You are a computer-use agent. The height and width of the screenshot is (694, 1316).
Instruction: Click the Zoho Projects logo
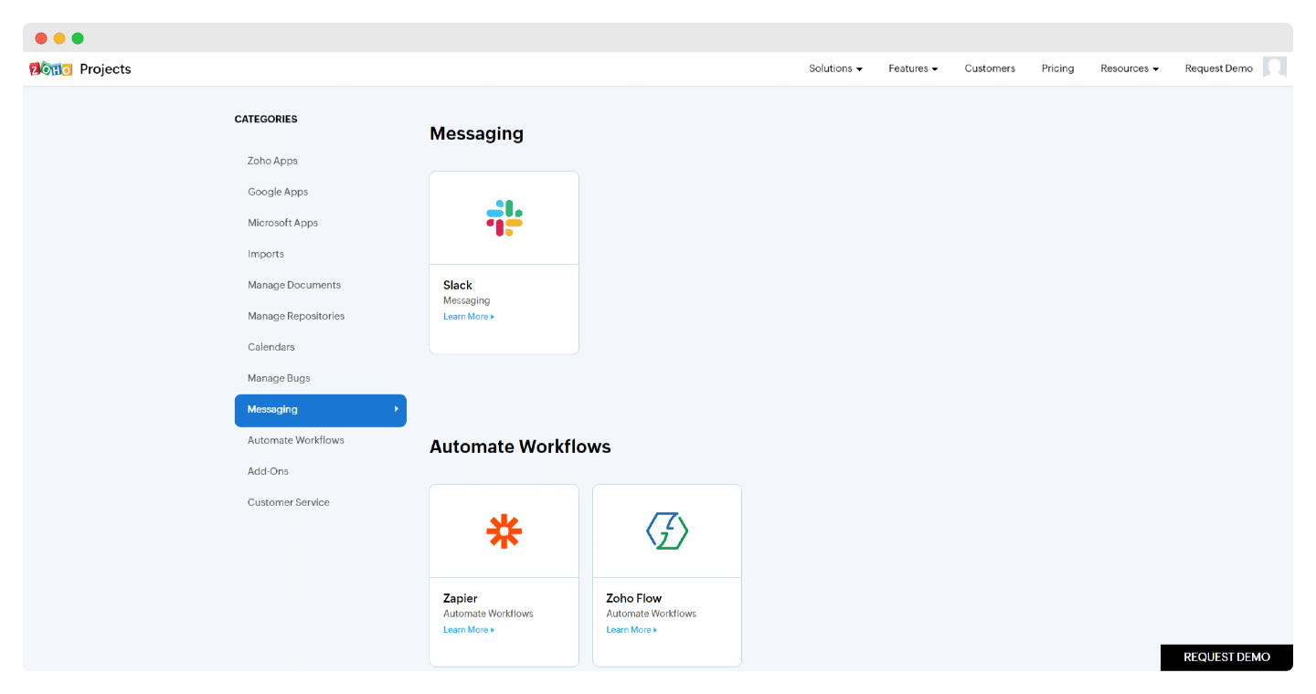click(x=80, y=68)
